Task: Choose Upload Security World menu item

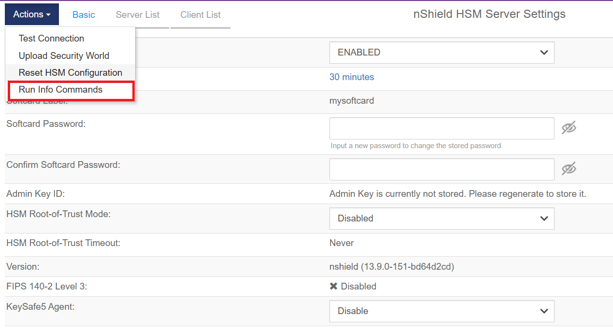Action: click(64, 55)
